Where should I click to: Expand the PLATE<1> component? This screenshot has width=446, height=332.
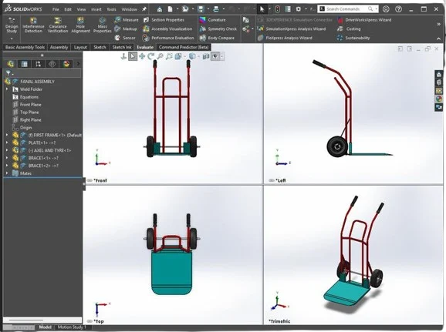click(7, 143)
